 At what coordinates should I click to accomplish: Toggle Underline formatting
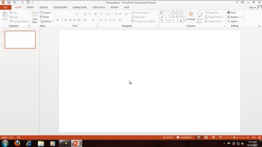pos(66,20)
